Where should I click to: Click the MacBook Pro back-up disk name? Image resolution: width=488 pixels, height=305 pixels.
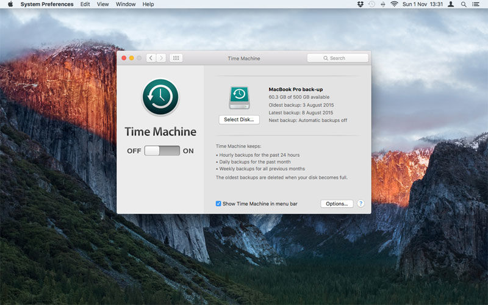[x=296, y=89]
